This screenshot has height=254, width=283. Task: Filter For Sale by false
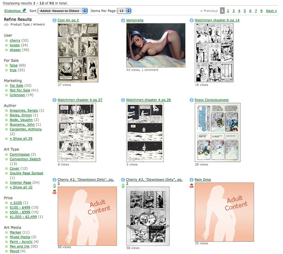coord(14,65)
